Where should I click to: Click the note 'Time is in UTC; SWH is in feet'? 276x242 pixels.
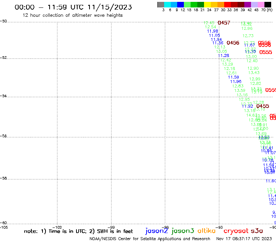click(78, 231)
